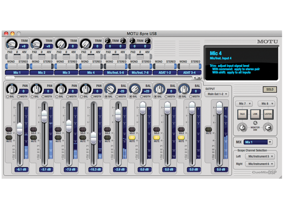
Task: Click the Mic 4 channel label
Action: pyautogui.click(x=91, y=72)
